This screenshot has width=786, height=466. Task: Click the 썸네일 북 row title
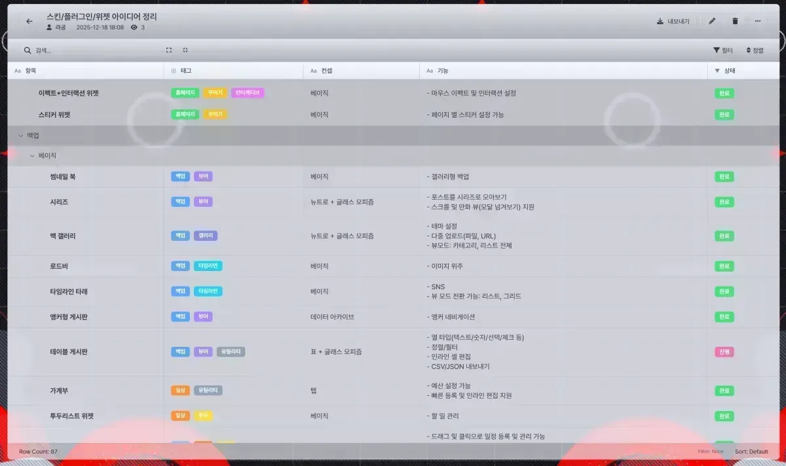[x=62, y=177]
